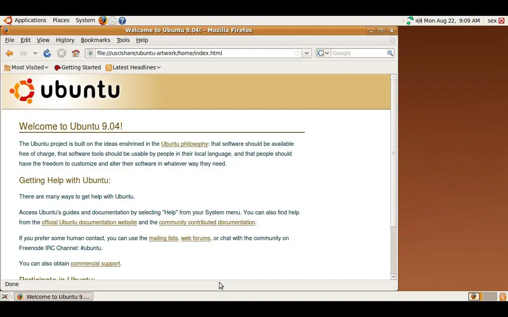Open the Applications menu in top panel

(25, 20)
